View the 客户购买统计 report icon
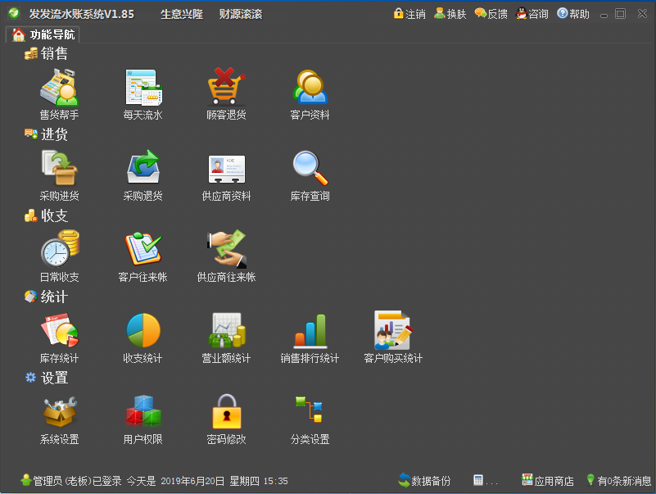 click(393, 330)
